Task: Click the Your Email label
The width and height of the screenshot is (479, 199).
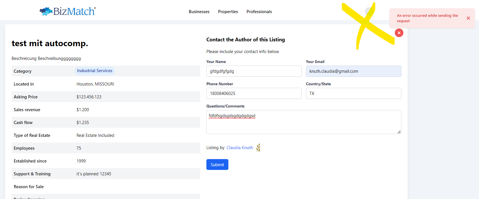Action: click(x=315, y=62)
